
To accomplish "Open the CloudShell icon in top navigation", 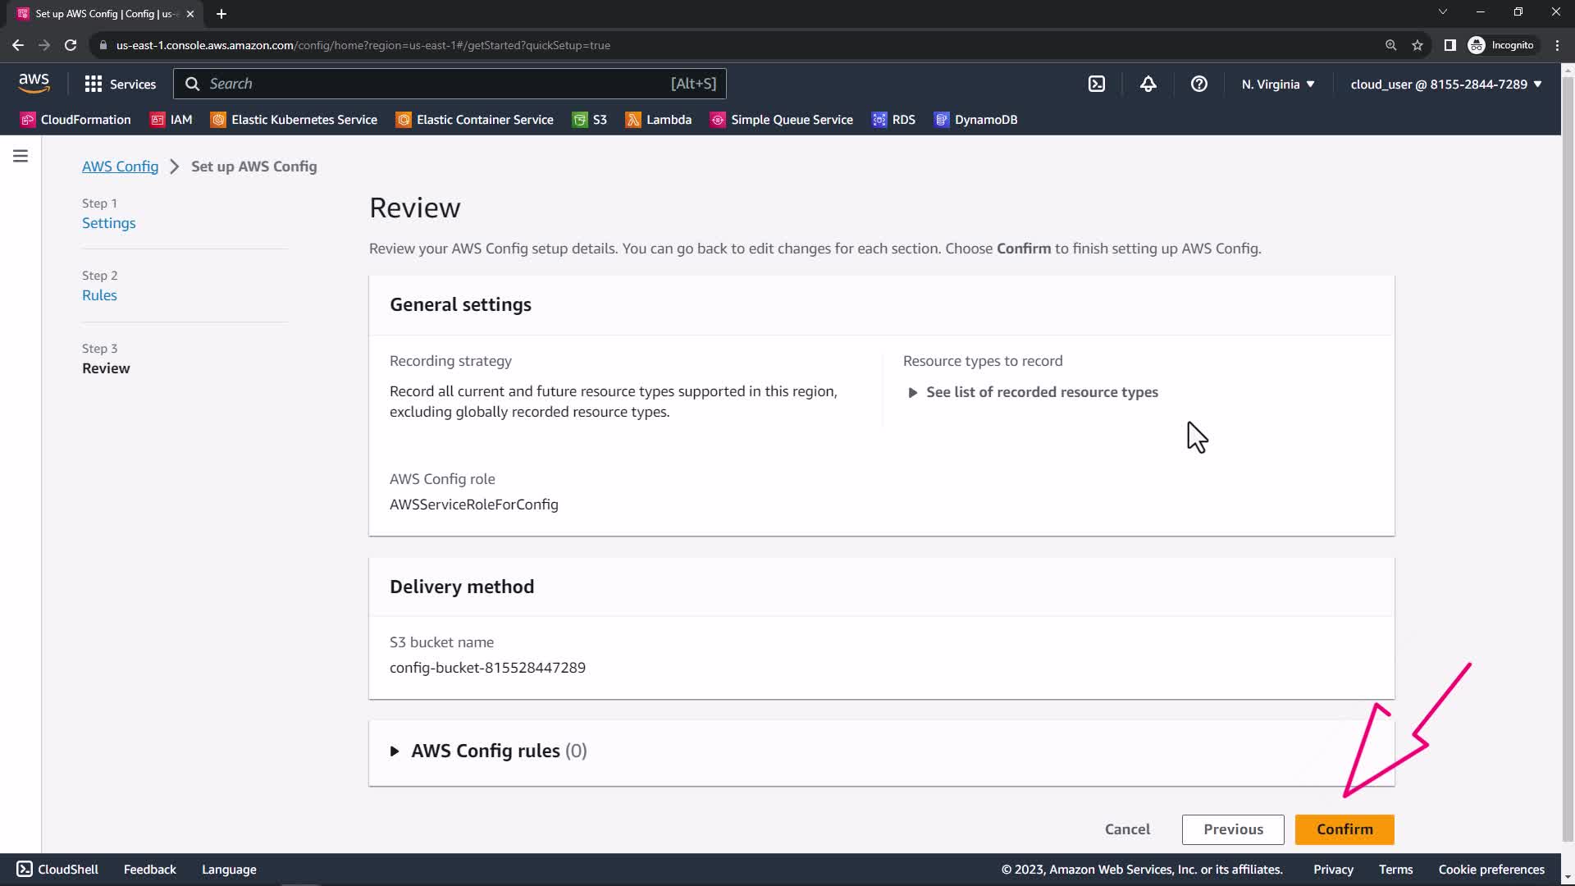I will pyautogui.click(x=1097, y=84).
